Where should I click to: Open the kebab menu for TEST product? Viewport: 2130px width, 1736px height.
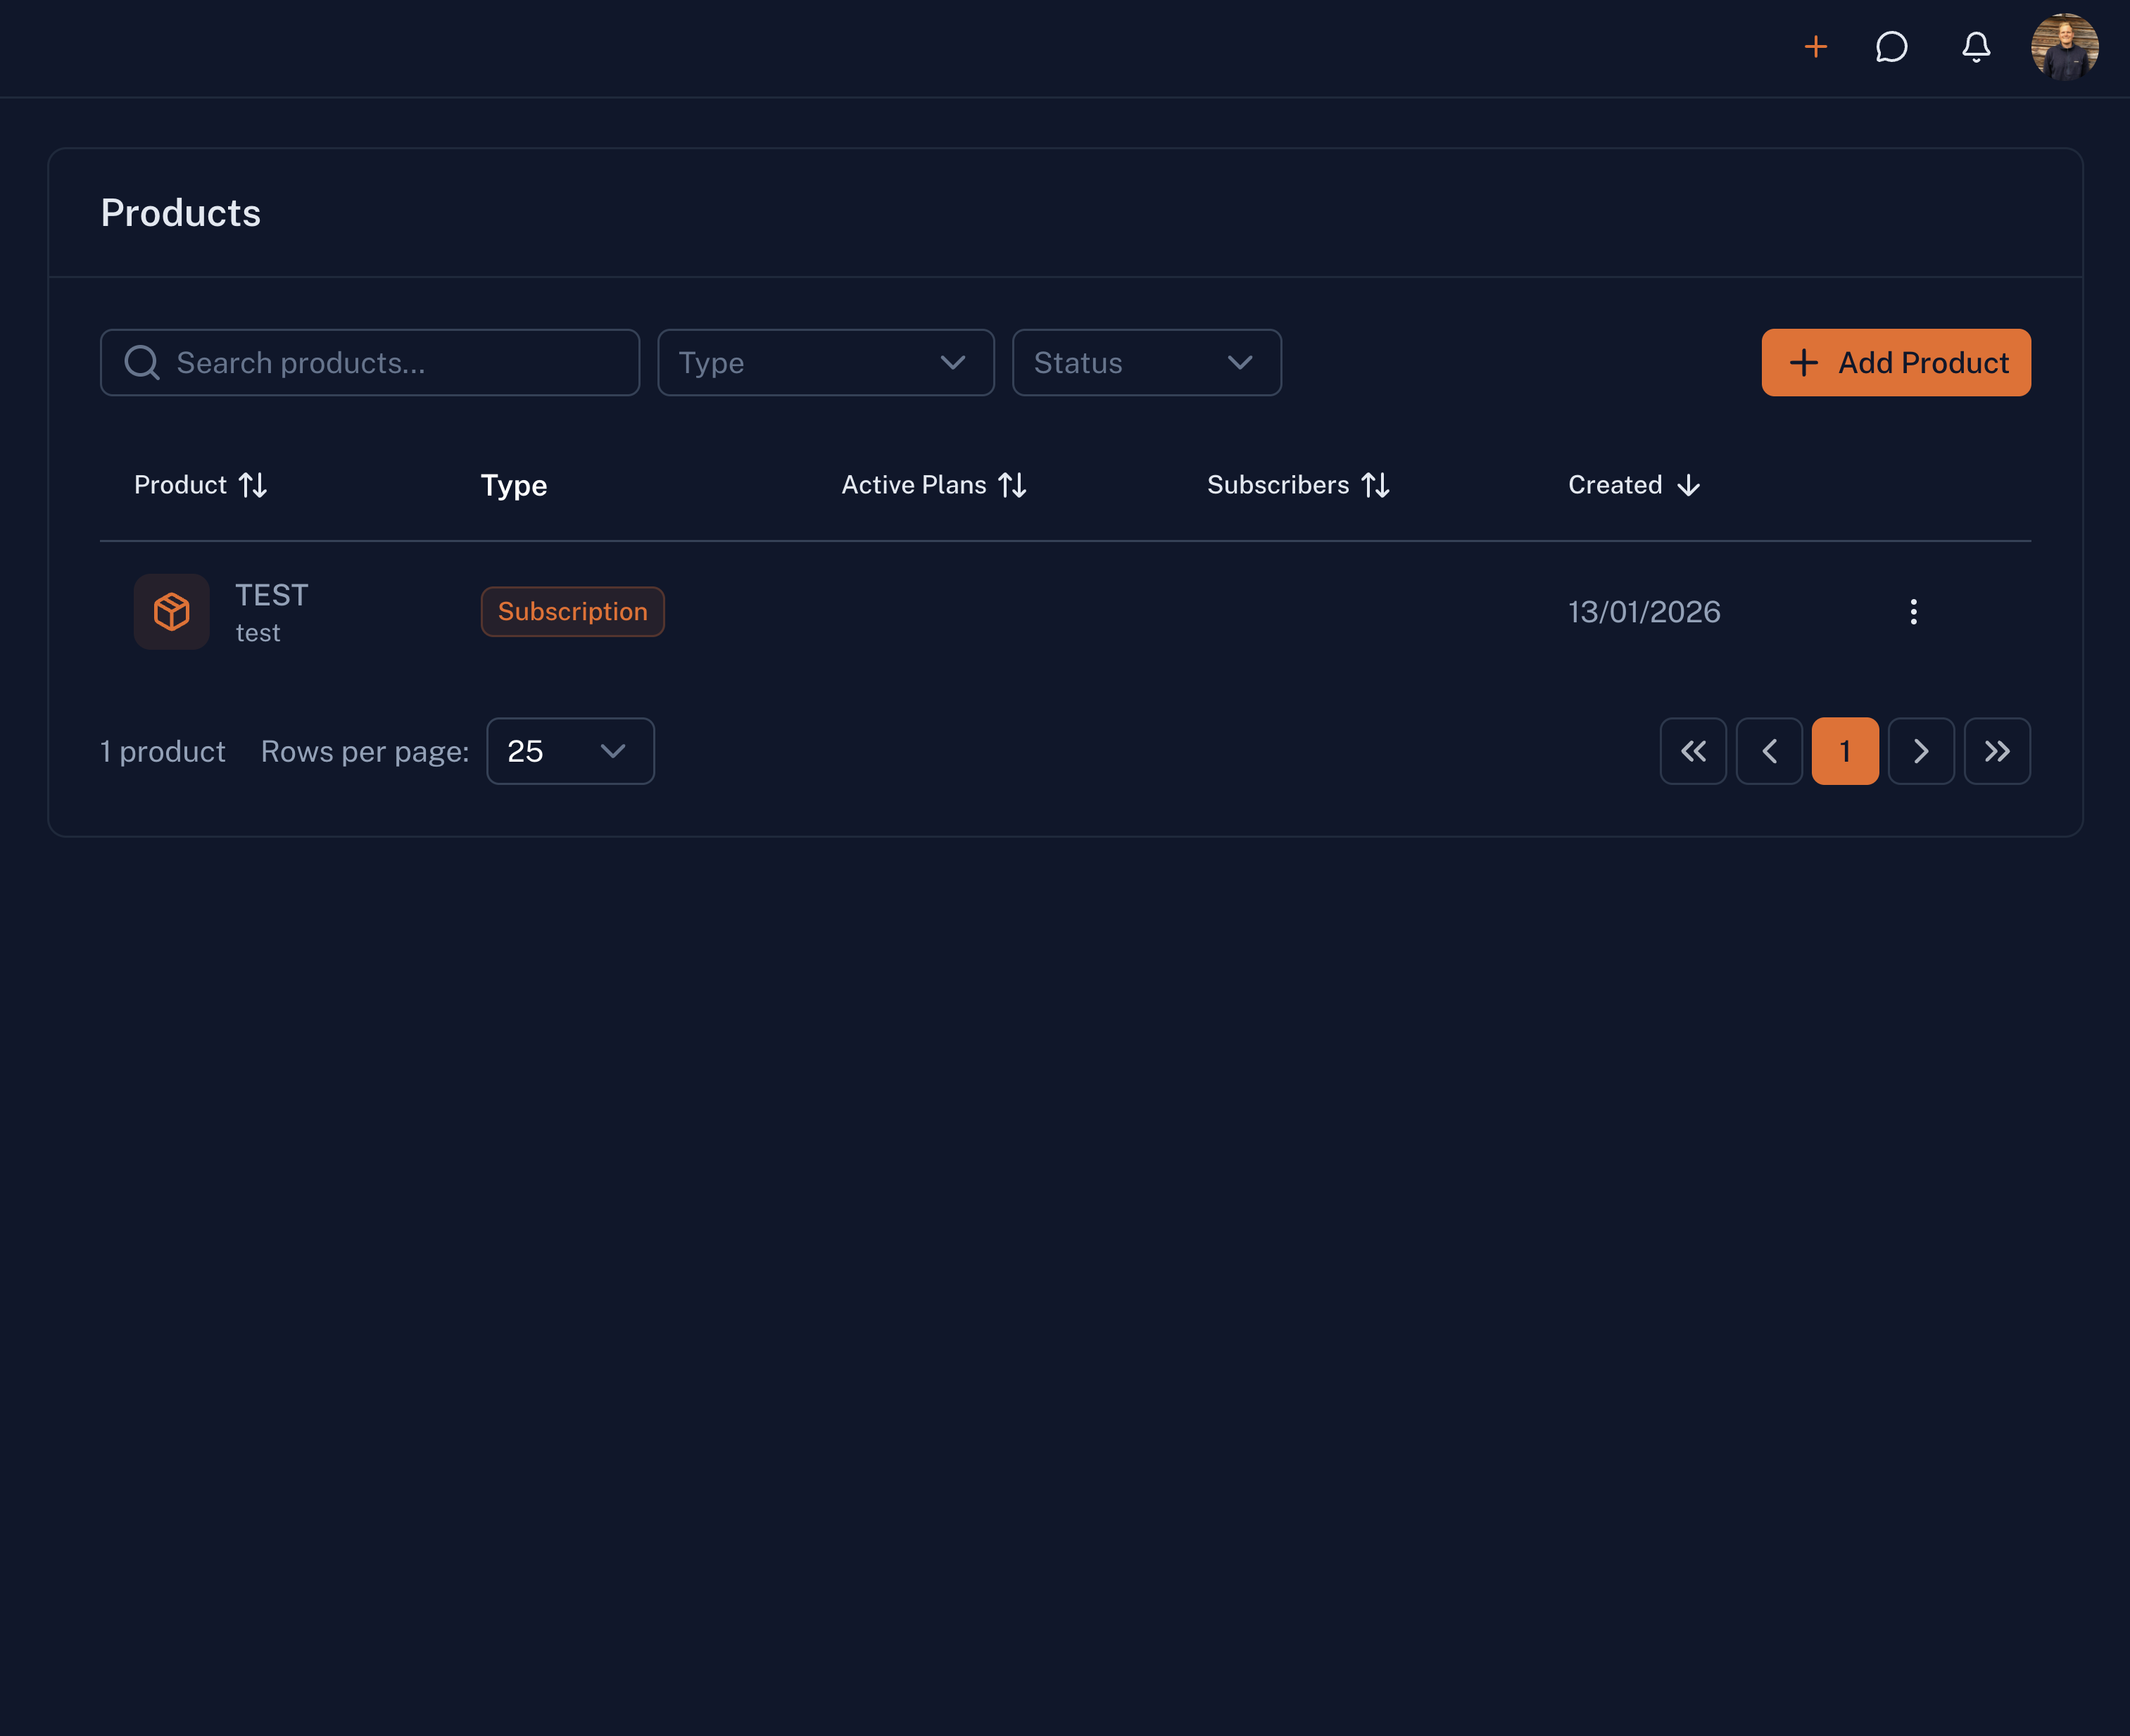(1914, 611)
